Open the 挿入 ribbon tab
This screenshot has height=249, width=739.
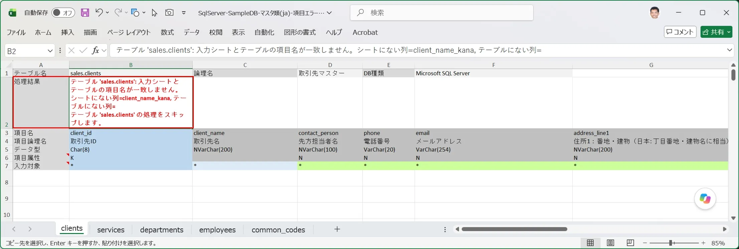[x=67, y=32]
